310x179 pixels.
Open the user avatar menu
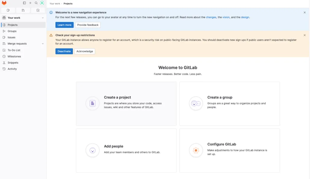click(42, 3)
